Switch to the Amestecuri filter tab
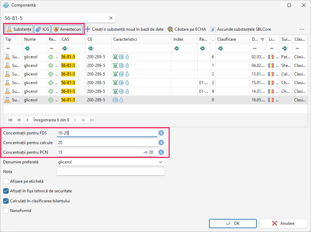The height and width of the screenshot is (232, 311). pos(67,29)
